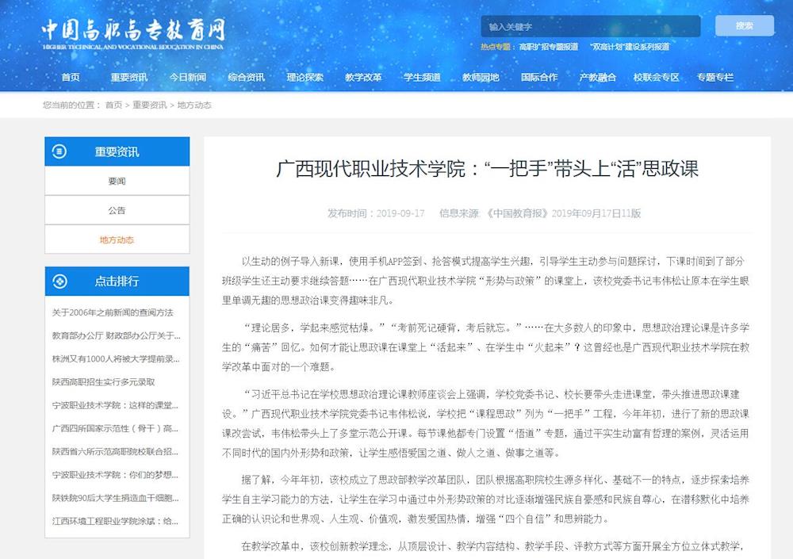The height and width of the screenshot is (559, 793).
Task: Click the 中国高职高专教育网 site logo
Action: tap(133, 33)
